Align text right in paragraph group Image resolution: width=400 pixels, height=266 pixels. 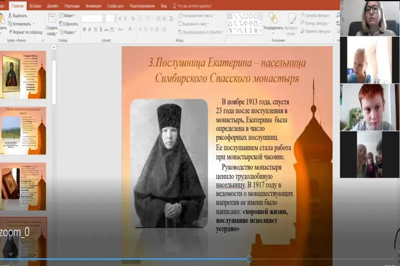tap(151, 30)
